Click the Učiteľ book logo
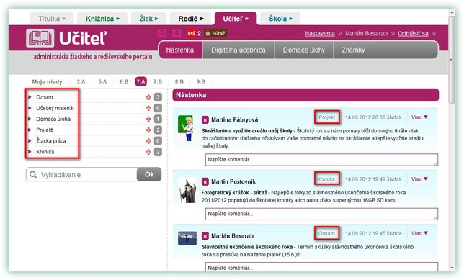464x280 pixels. point(40,38)
